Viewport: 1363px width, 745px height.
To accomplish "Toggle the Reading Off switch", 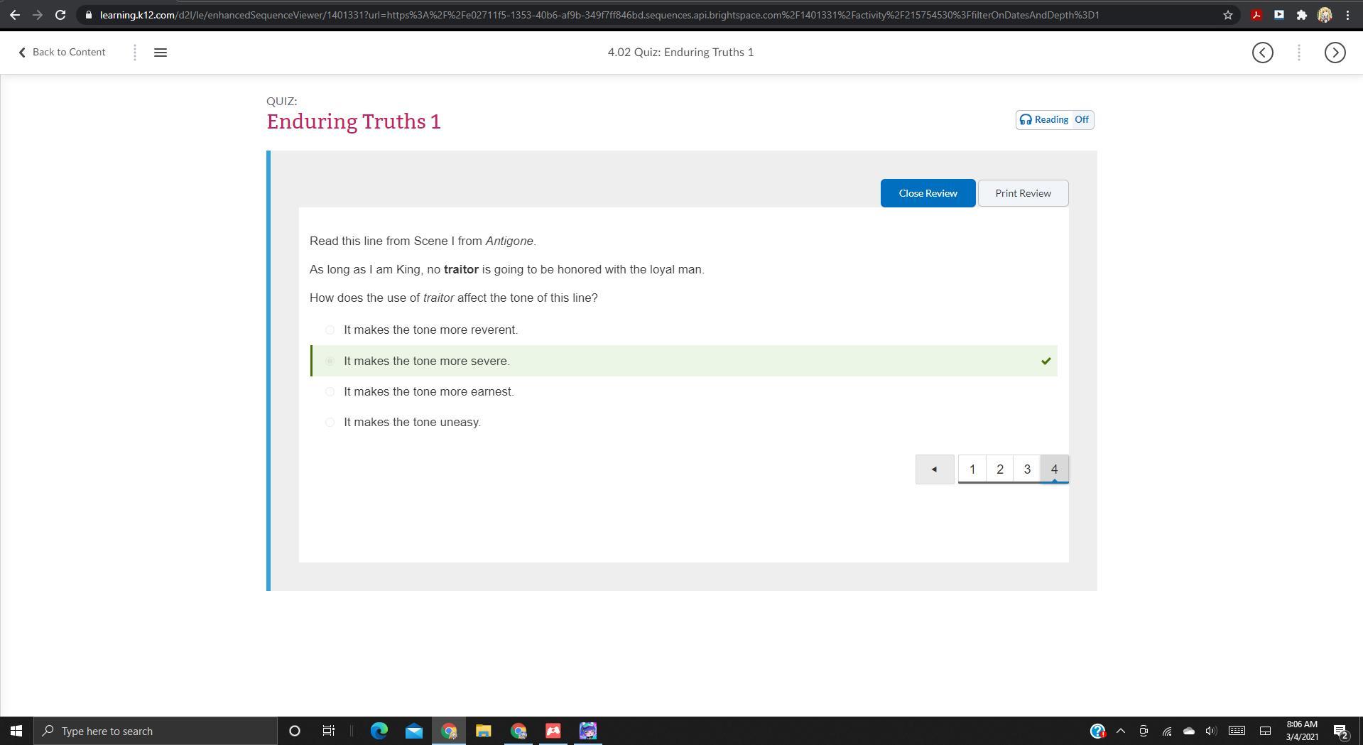I will (x=1055, y=119).
